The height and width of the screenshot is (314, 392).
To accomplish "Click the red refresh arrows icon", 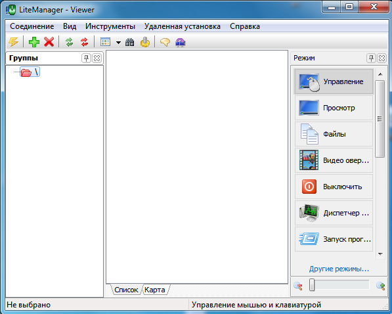I will coord(85,42).
